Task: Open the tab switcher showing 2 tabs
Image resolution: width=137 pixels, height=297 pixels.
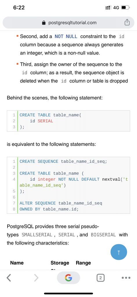Action: coord(101,278)
